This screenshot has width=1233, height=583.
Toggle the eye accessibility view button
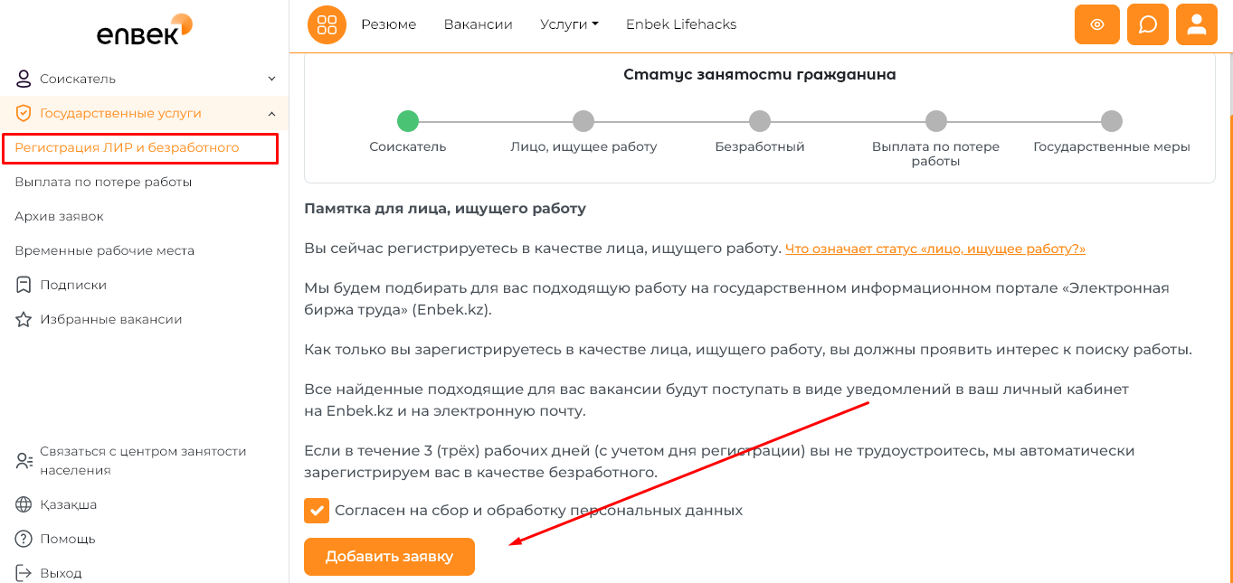[x=1097, y=24]
